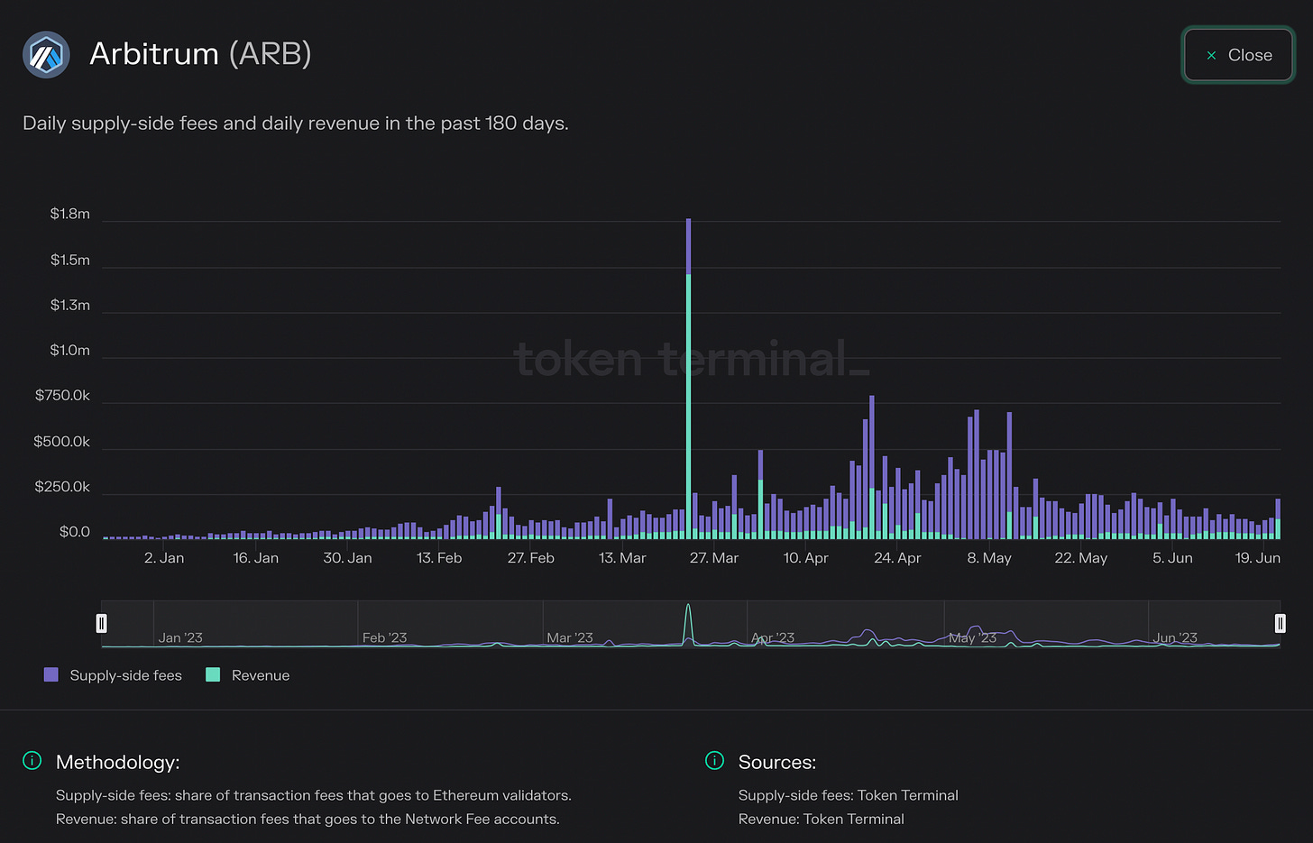Viewport: 1313px width, 843px height.
Task: Toggle the Revenue legend series
Action: 248,675
